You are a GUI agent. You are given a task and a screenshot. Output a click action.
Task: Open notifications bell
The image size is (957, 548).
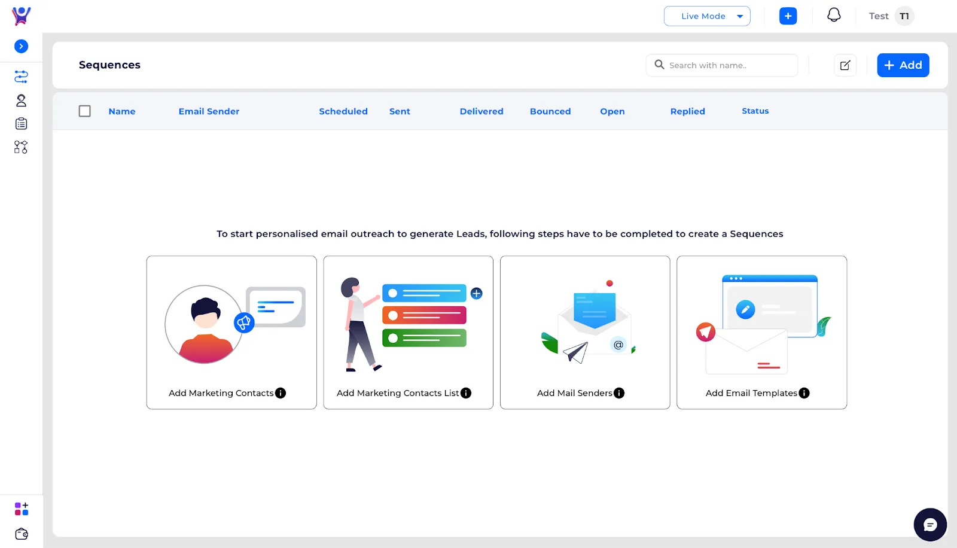click(834, 15)
